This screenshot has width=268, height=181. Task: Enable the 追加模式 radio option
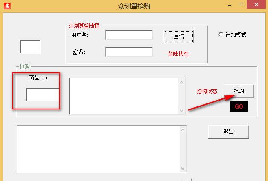click(221, 35)
